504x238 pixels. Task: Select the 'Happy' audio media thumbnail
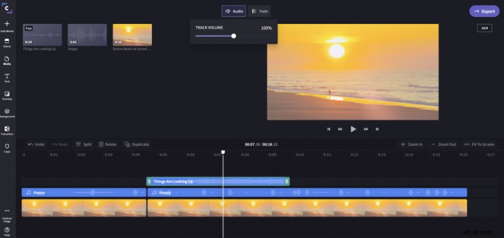pyautogui.click(x=87, y=35)
